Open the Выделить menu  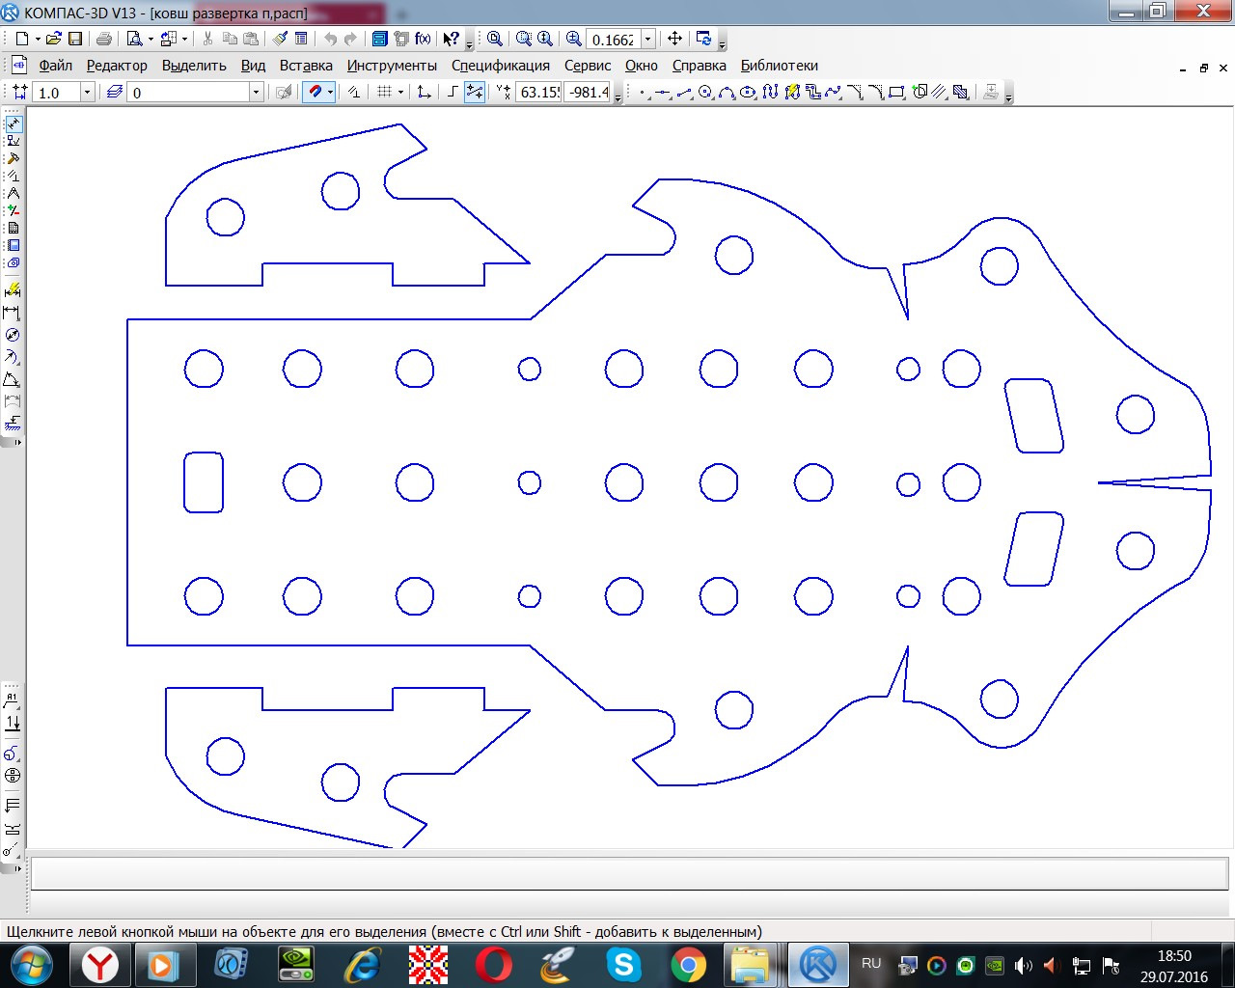[194, 66]
